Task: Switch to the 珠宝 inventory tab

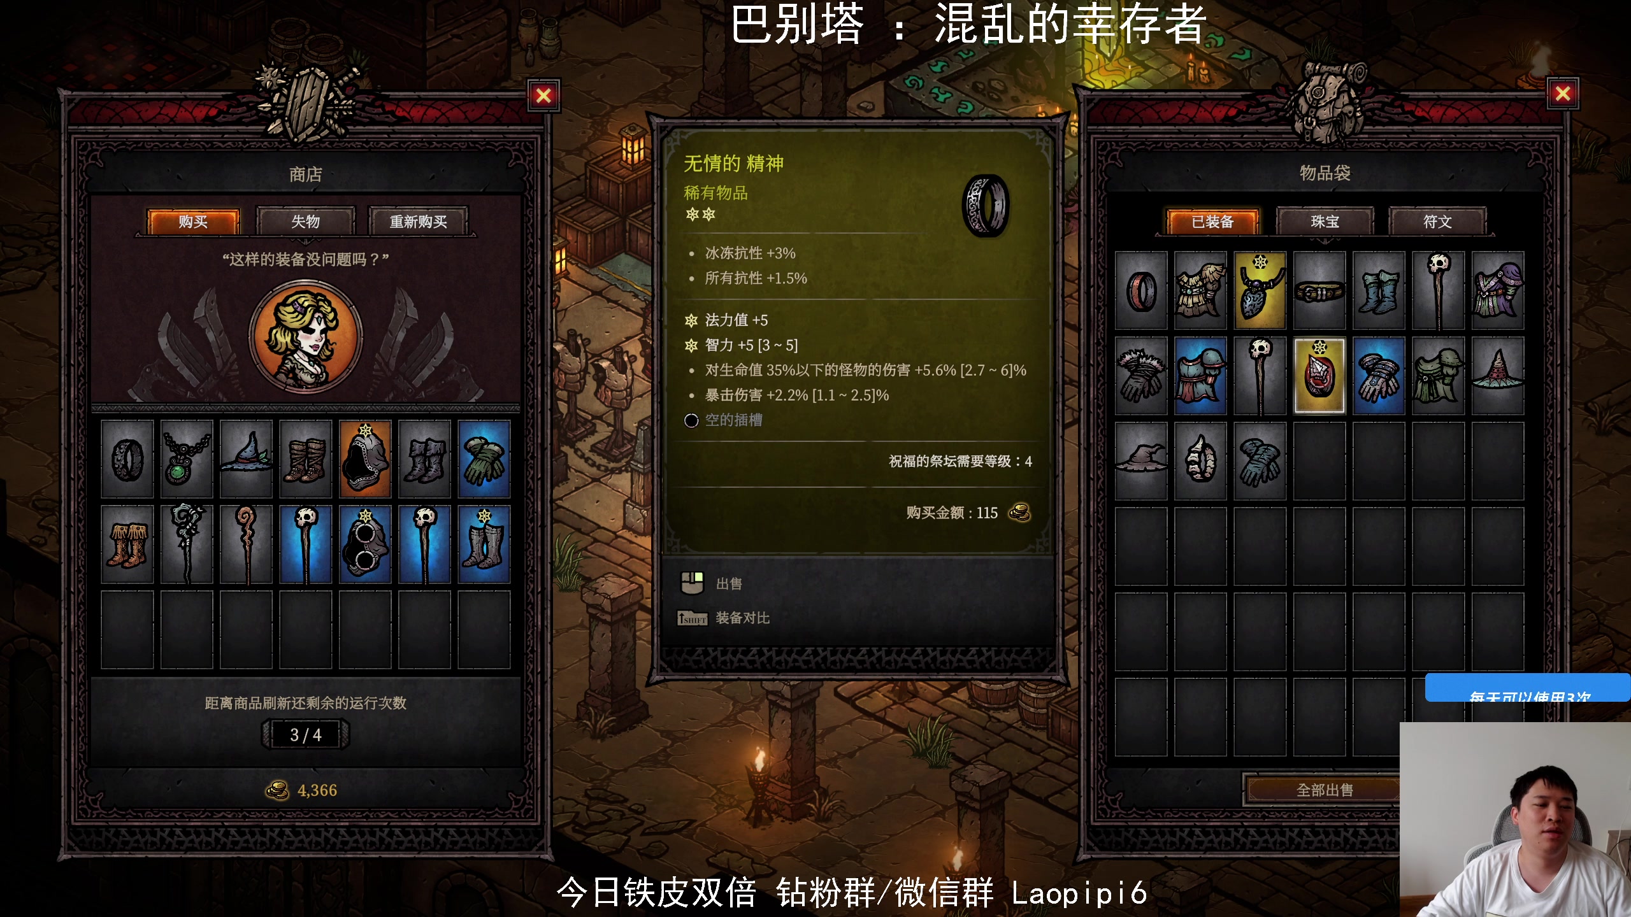Action: click(x=1325, y=222)
